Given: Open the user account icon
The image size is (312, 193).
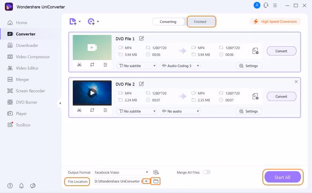Looking at the screenshot, I should tap(257, 5).
